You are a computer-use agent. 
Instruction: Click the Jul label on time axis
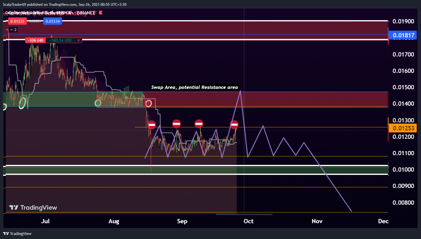45,221
